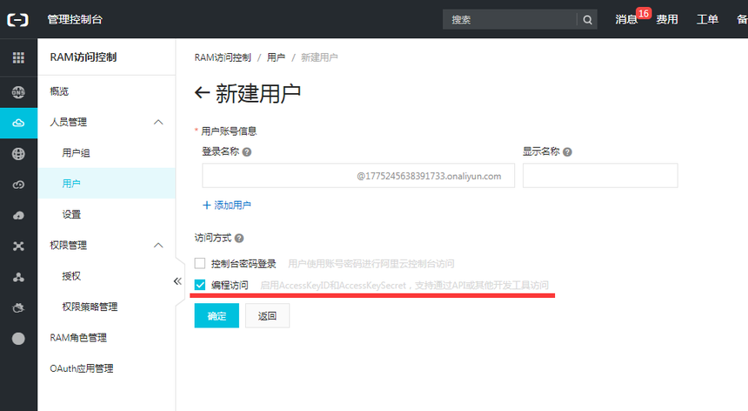Open OAuth应用管理 menu item

(82, 368)
